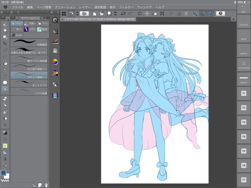Open the フィルター menu

click(x=126, y=7)
